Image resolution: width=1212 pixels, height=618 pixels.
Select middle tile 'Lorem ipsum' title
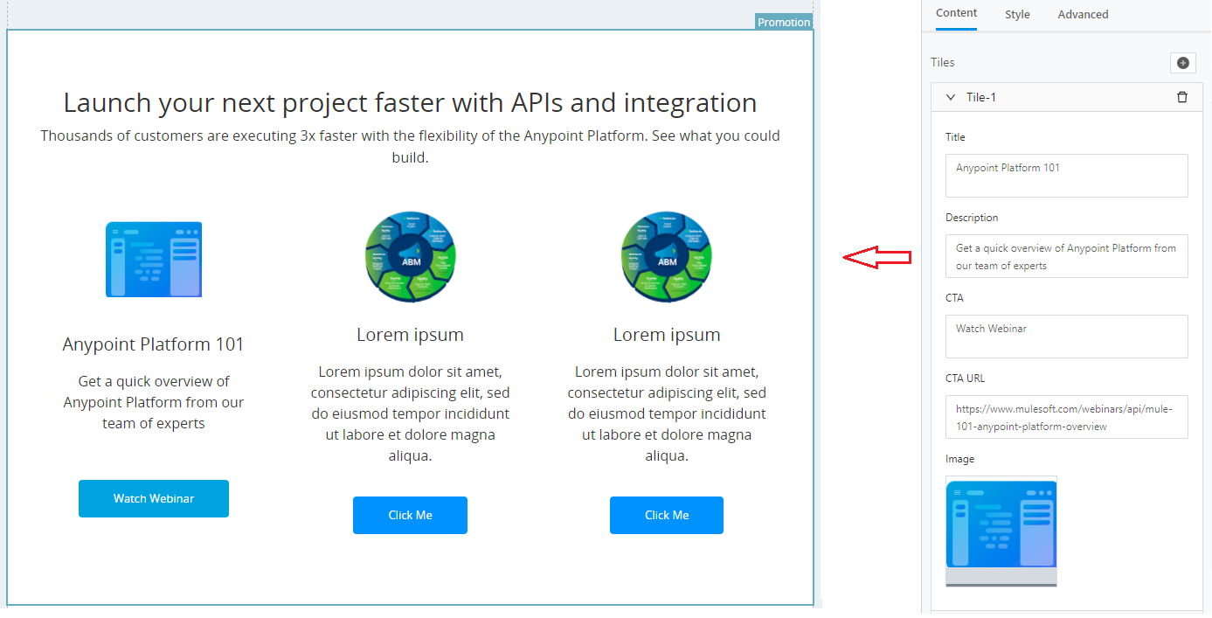[410, 335]
